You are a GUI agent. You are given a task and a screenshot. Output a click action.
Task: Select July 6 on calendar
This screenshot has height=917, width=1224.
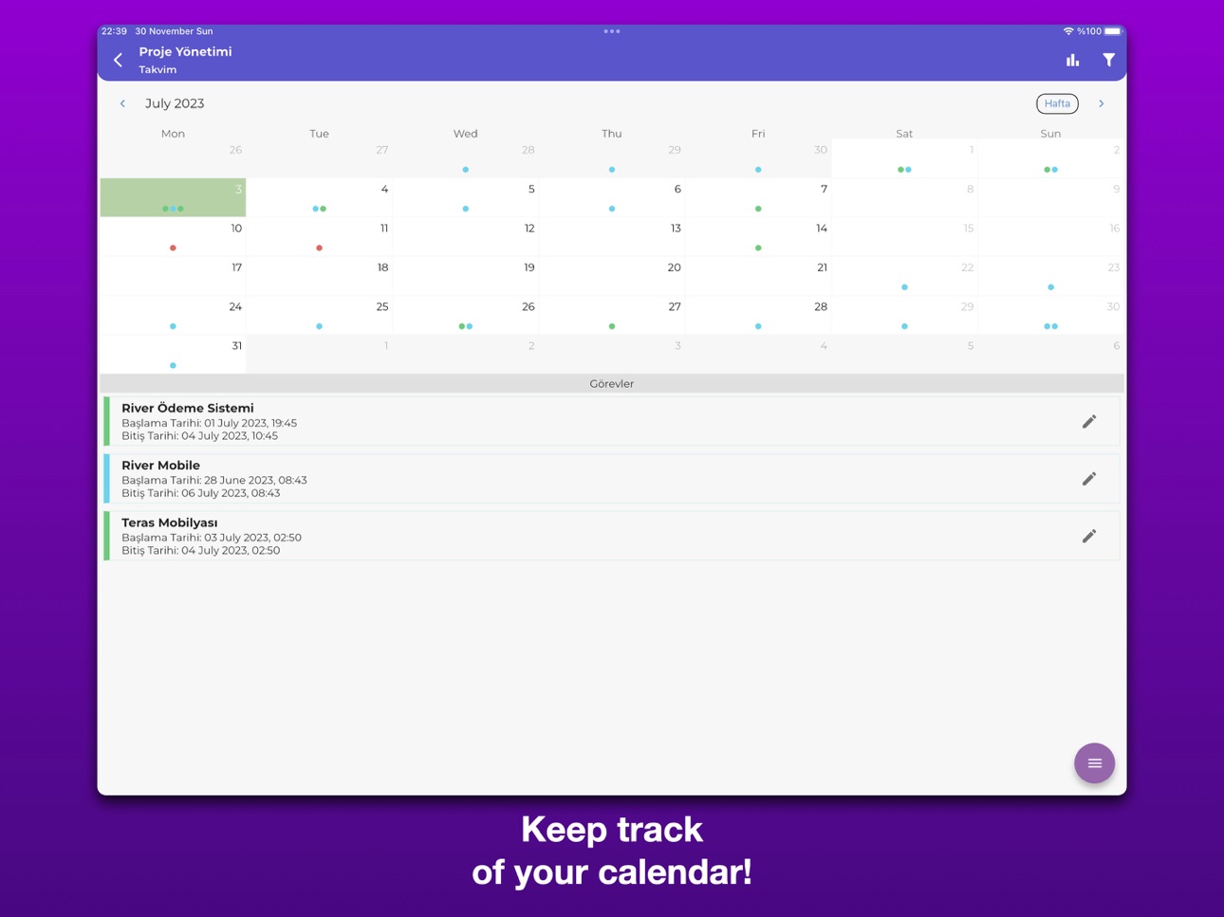pos(612,197)
